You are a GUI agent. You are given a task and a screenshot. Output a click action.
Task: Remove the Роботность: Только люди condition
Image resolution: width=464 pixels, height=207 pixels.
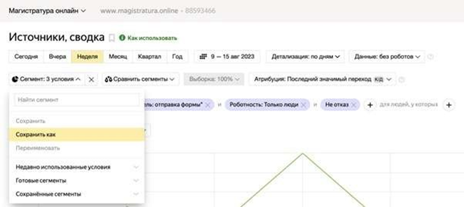pyautogui.click(x=304, y=105)
